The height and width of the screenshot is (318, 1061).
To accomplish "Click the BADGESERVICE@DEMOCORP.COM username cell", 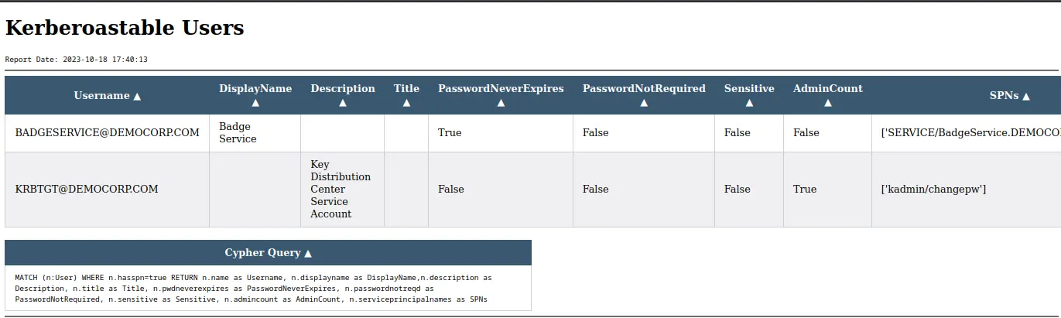I will (108, 133).
